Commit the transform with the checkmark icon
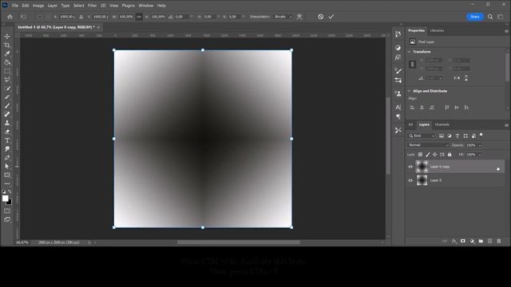 click(331, 17)
